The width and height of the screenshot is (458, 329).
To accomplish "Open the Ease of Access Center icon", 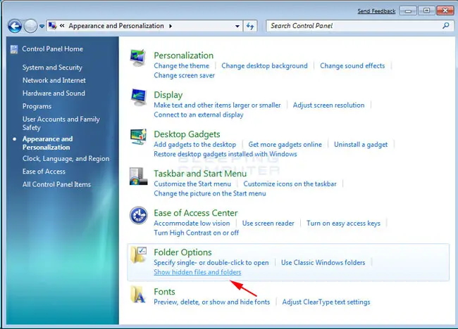I will click(138, 215).
